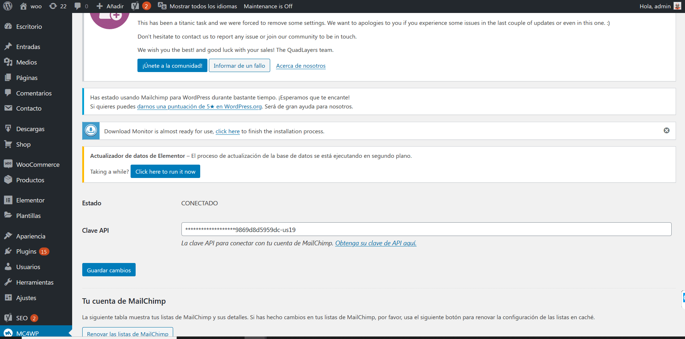
Task: Click the Plugins 15 updates badge
Action: (x=44, y=251)
